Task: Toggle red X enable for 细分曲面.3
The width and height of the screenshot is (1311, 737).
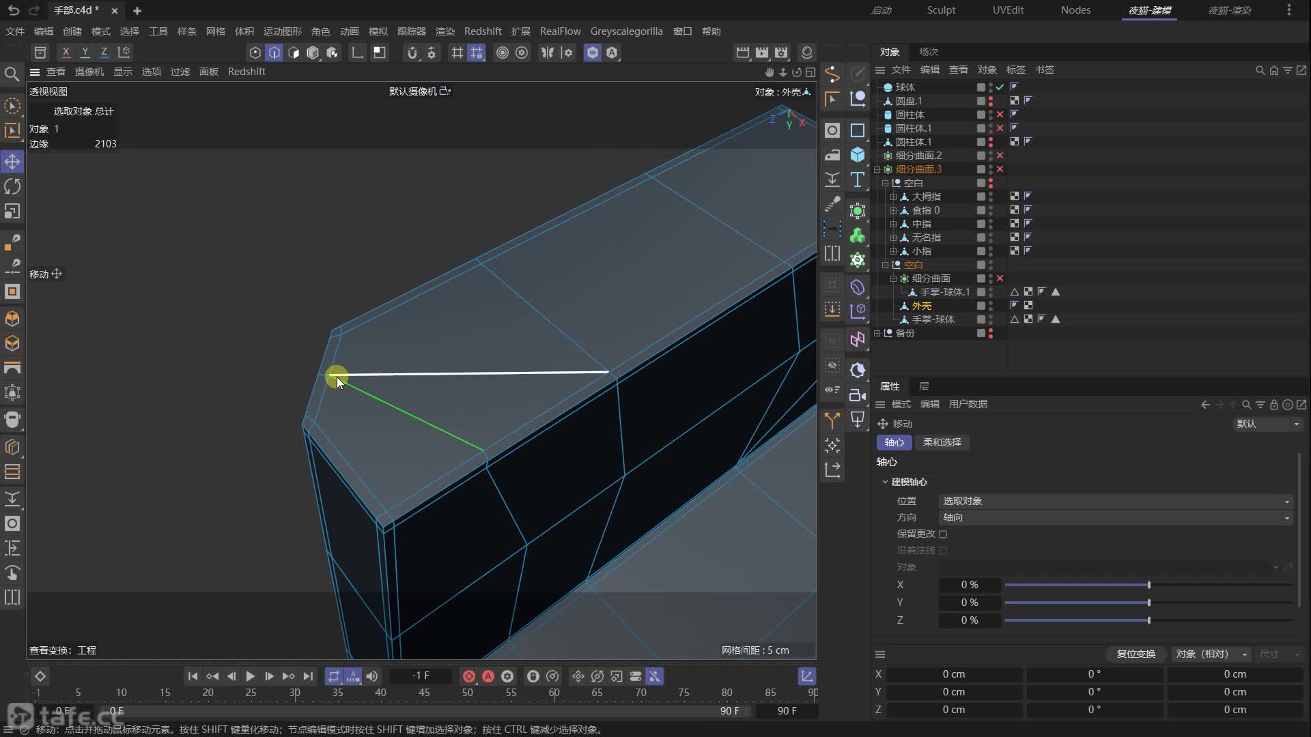Action: (1000, 169)
